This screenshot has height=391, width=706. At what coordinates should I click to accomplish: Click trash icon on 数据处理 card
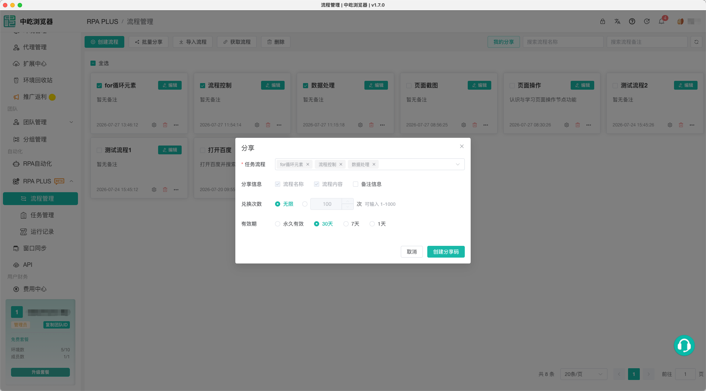click(x=371, y=125)
